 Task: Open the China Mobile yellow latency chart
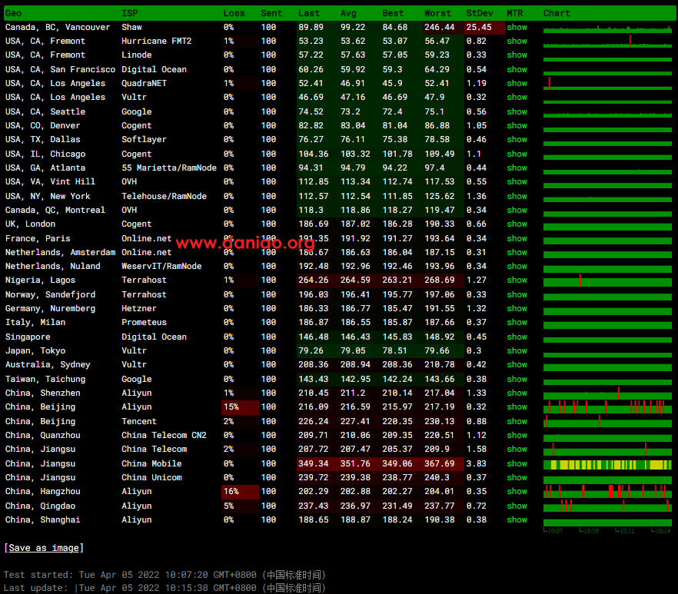607,465
